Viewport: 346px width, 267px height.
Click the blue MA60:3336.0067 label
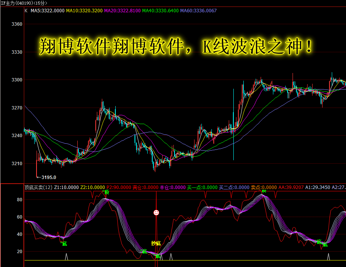coord(198,11)
